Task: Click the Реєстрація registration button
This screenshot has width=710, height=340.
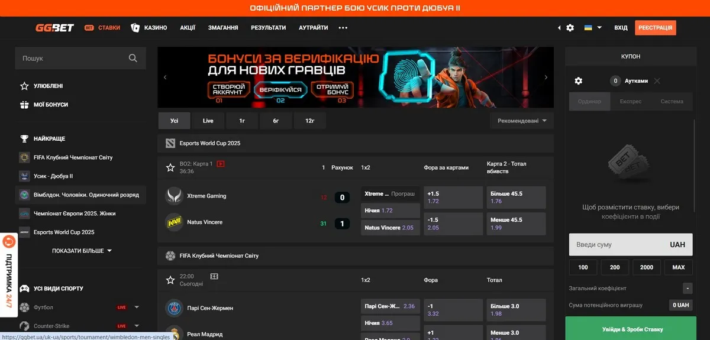Action: pos(656,28)
